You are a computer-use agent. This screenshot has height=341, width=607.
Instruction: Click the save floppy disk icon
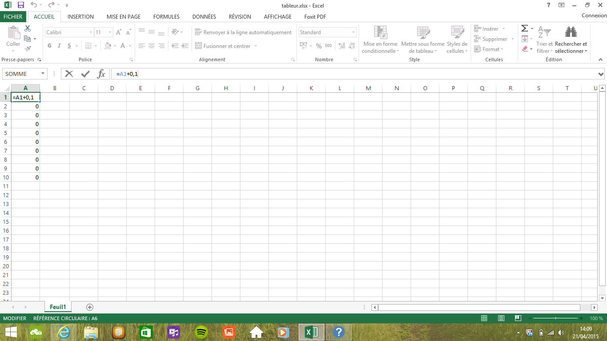pos(20,5)
